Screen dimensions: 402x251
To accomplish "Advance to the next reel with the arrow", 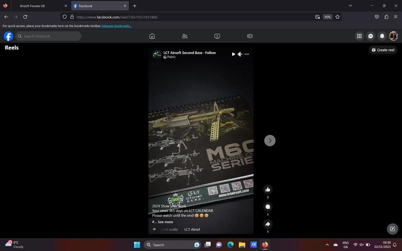I will (x=270, y=140).
